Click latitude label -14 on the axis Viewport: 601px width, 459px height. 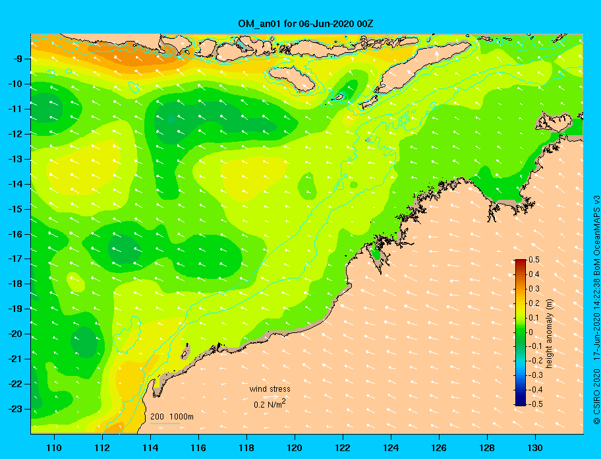tap(15, 184)
